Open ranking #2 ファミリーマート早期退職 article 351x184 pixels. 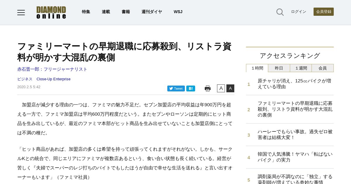pyautogui.click(x=295, y=109)
